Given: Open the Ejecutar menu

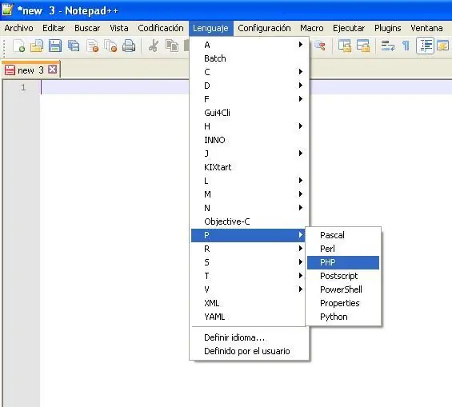Looking at the screenshot, I should 349,28.
